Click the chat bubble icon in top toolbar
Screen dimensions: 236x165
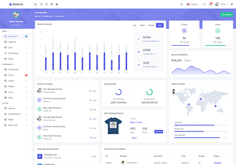coord(46,4)
